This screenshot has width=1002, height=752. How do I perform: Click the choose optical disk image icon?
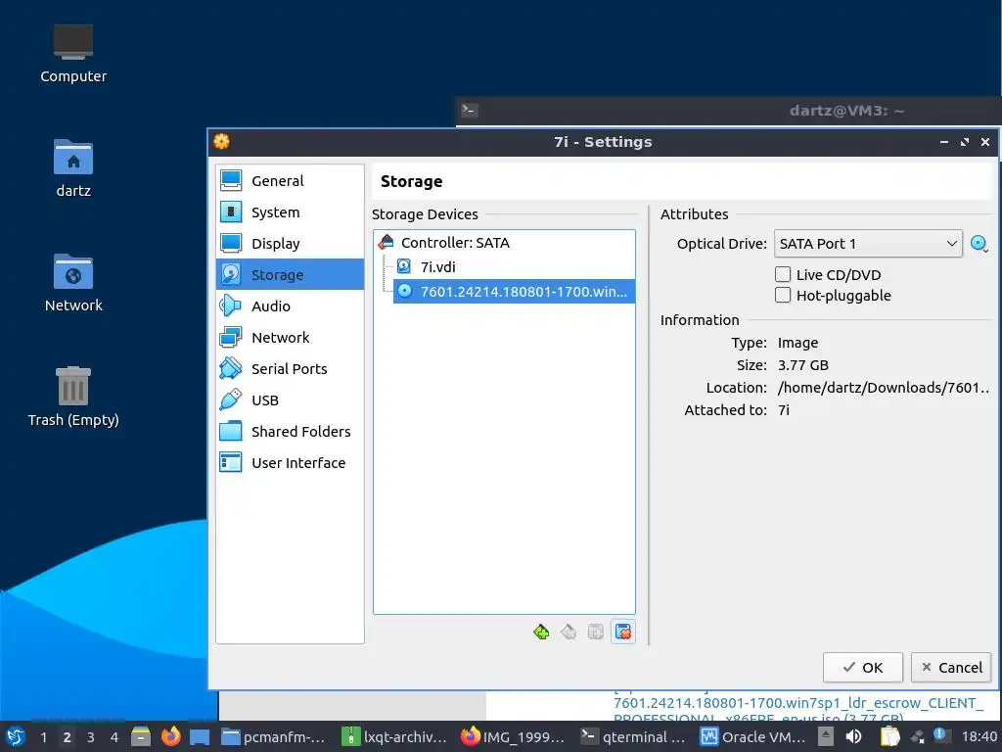coord(979,244)
